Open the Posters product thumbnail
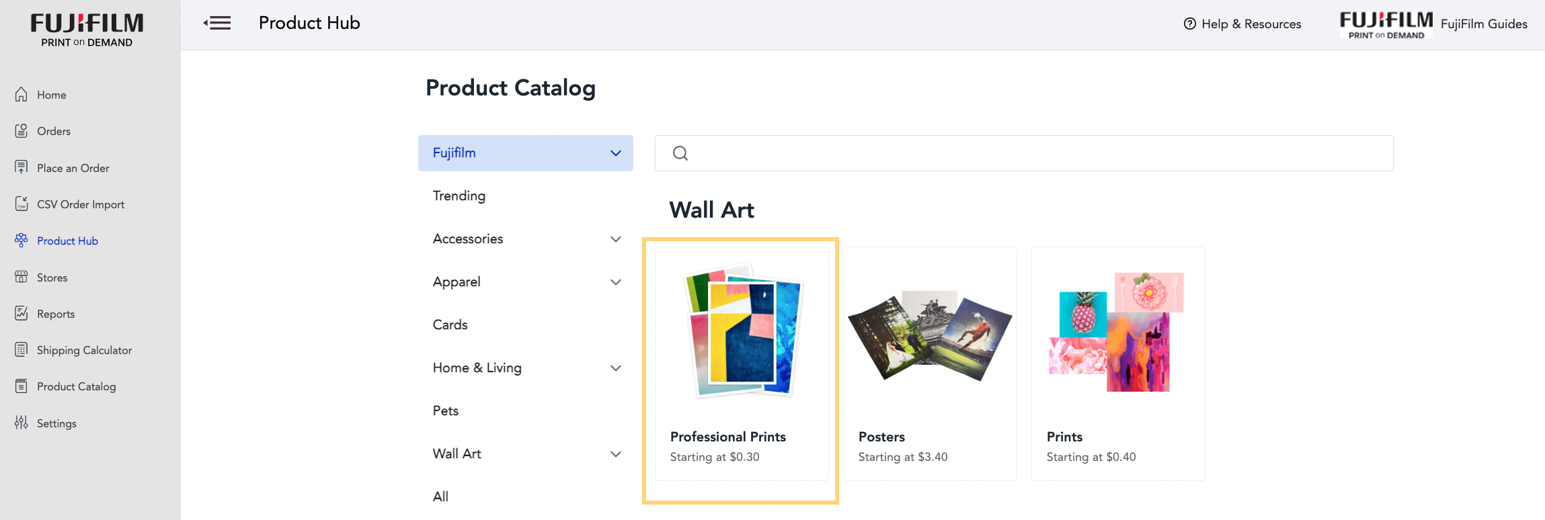 930,336
